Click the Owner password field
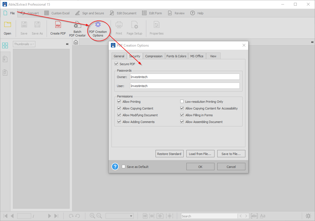 (185, 77)
